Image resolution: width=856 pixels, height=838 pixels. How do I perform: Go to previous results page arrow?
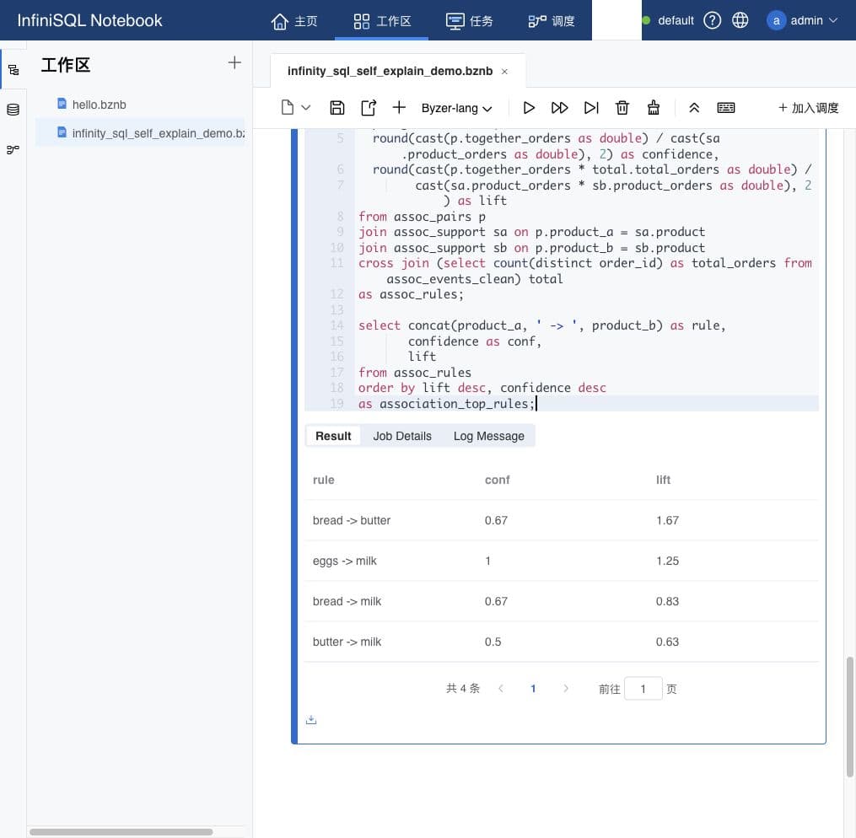click(x=501, y=689)
